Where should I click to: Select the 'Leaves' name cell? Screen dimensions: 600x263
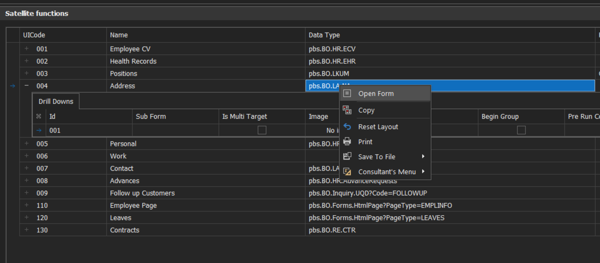point(206,218)
